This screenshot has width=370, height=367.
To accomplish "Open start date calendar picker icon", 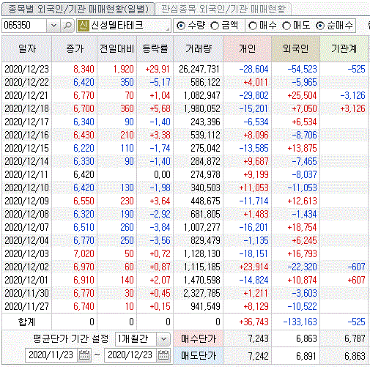I will [x=84, y=355].
